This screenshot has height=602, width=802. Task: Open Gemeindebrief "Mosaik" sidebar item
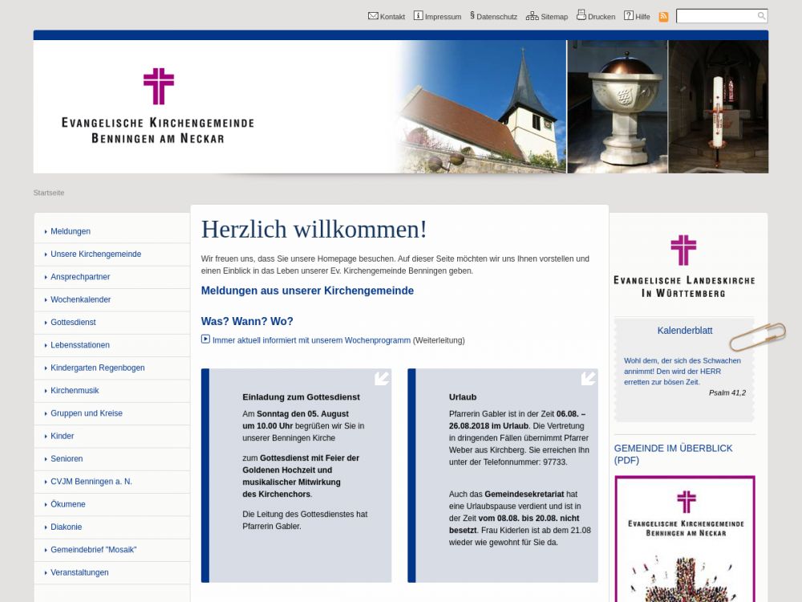[x=93, y=550]
